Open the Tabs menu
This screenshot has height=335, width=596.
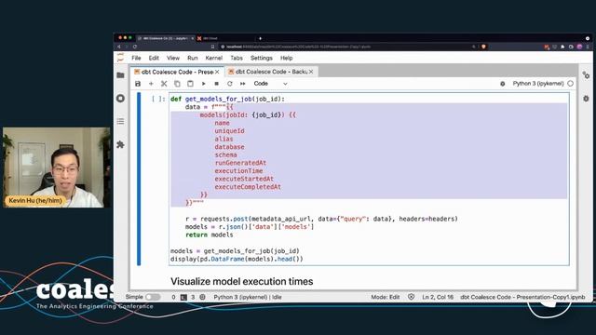[236, 58]
